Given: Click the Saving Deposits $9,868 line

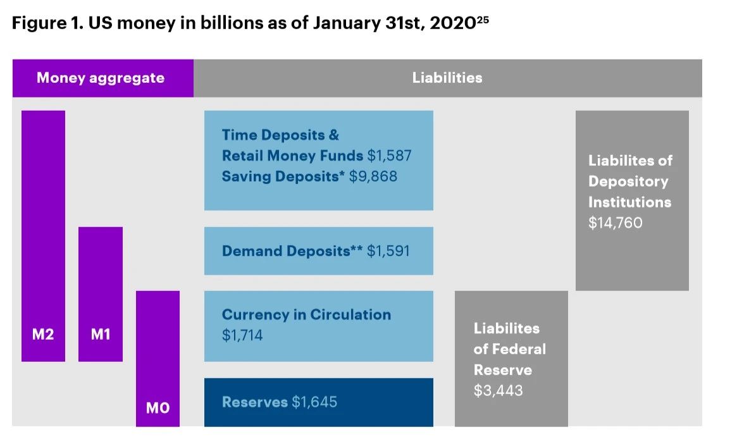Looking at the screenshot, I should [309, 176].
